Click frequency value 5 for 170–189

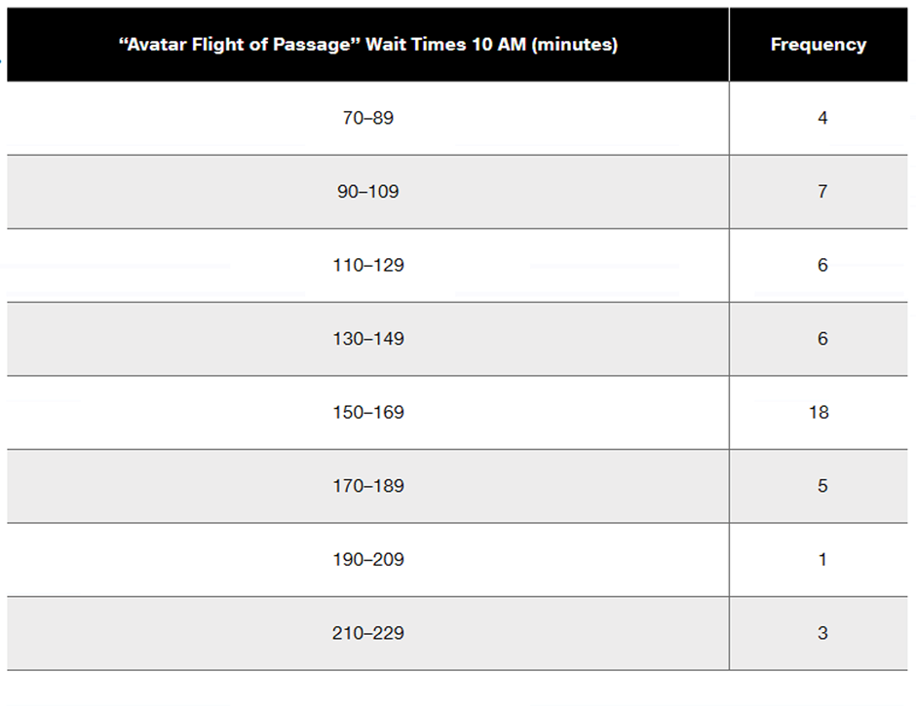pyautogui.click(x=822, y=486)
